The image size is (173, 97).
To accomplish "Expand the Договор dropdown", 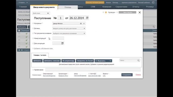I will 84,29.
